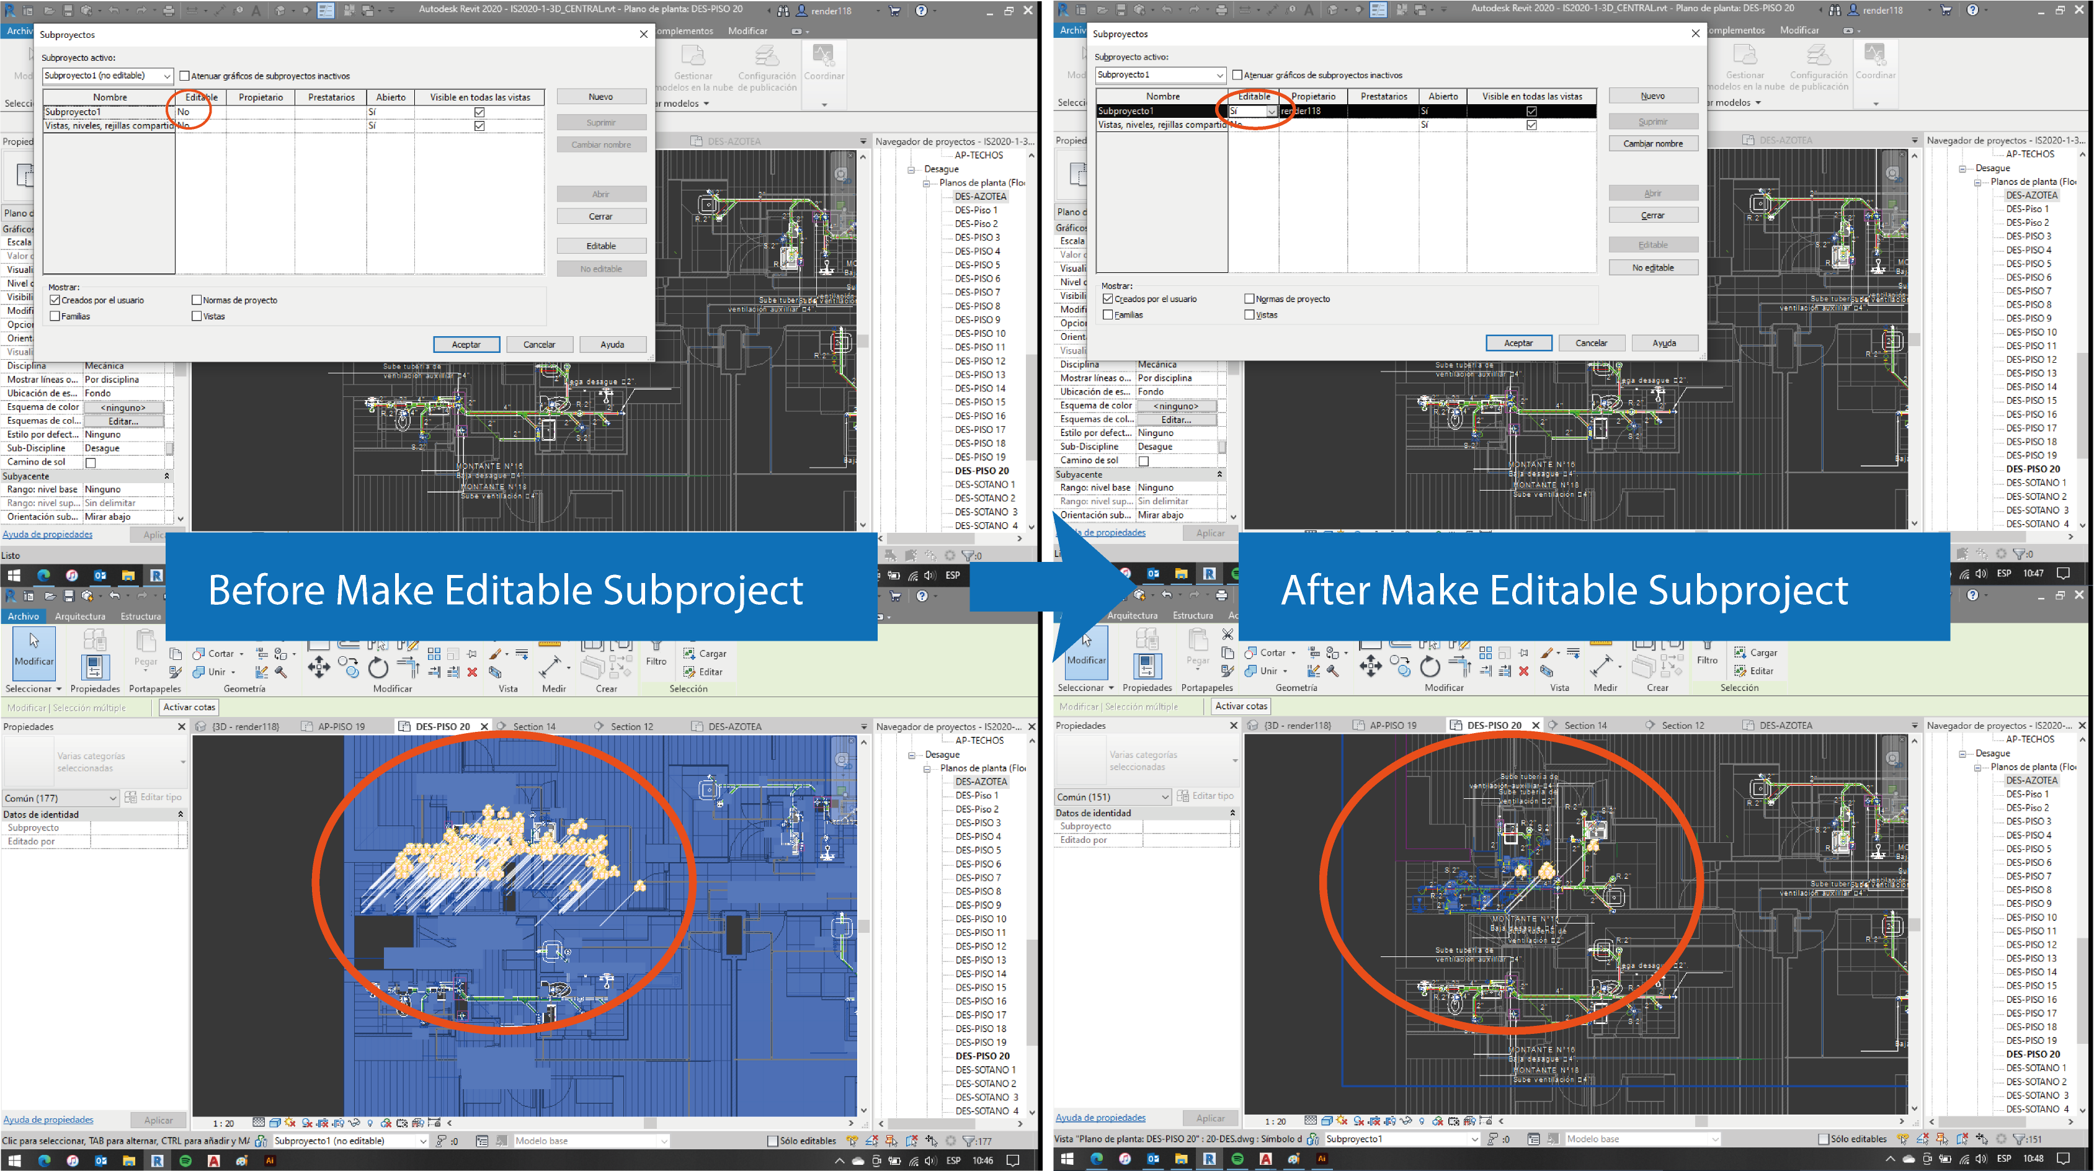Click the Cortar geometry tool

(216, 653)
